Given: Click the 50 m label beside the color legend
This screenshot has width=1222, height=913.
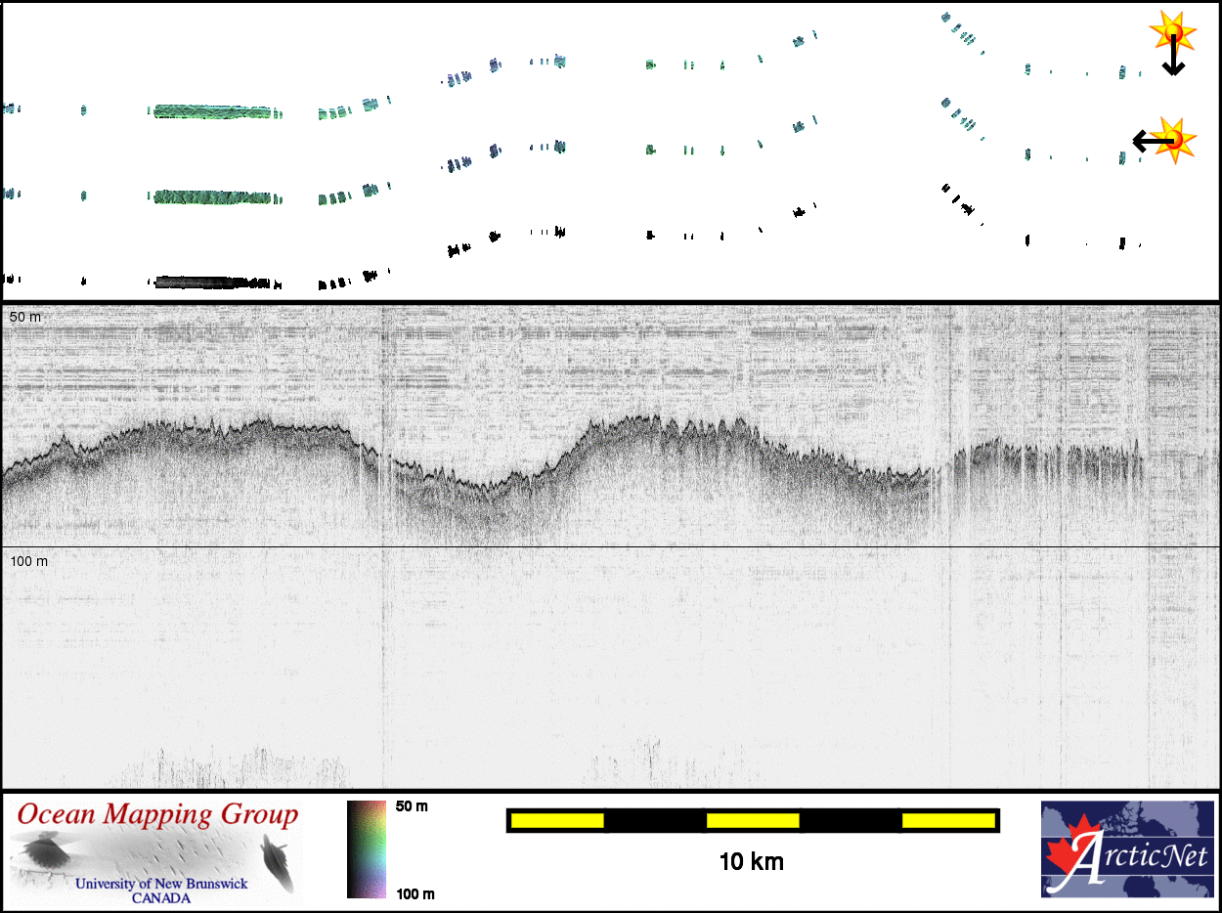Looking at the screenshot, I should pyautogui.click(x=412, y=807).
